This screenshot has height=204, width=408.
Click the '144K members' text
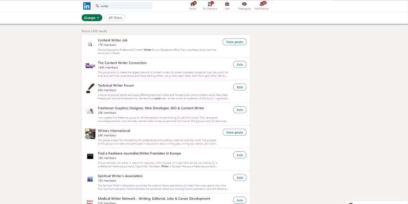108,68
